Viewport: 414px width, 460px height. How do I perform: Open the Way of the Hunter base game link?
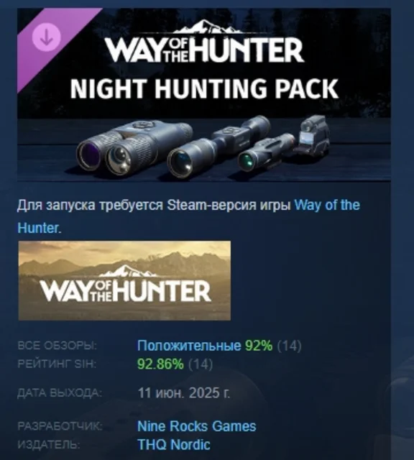pyautogui.click(x=327, y=205)
